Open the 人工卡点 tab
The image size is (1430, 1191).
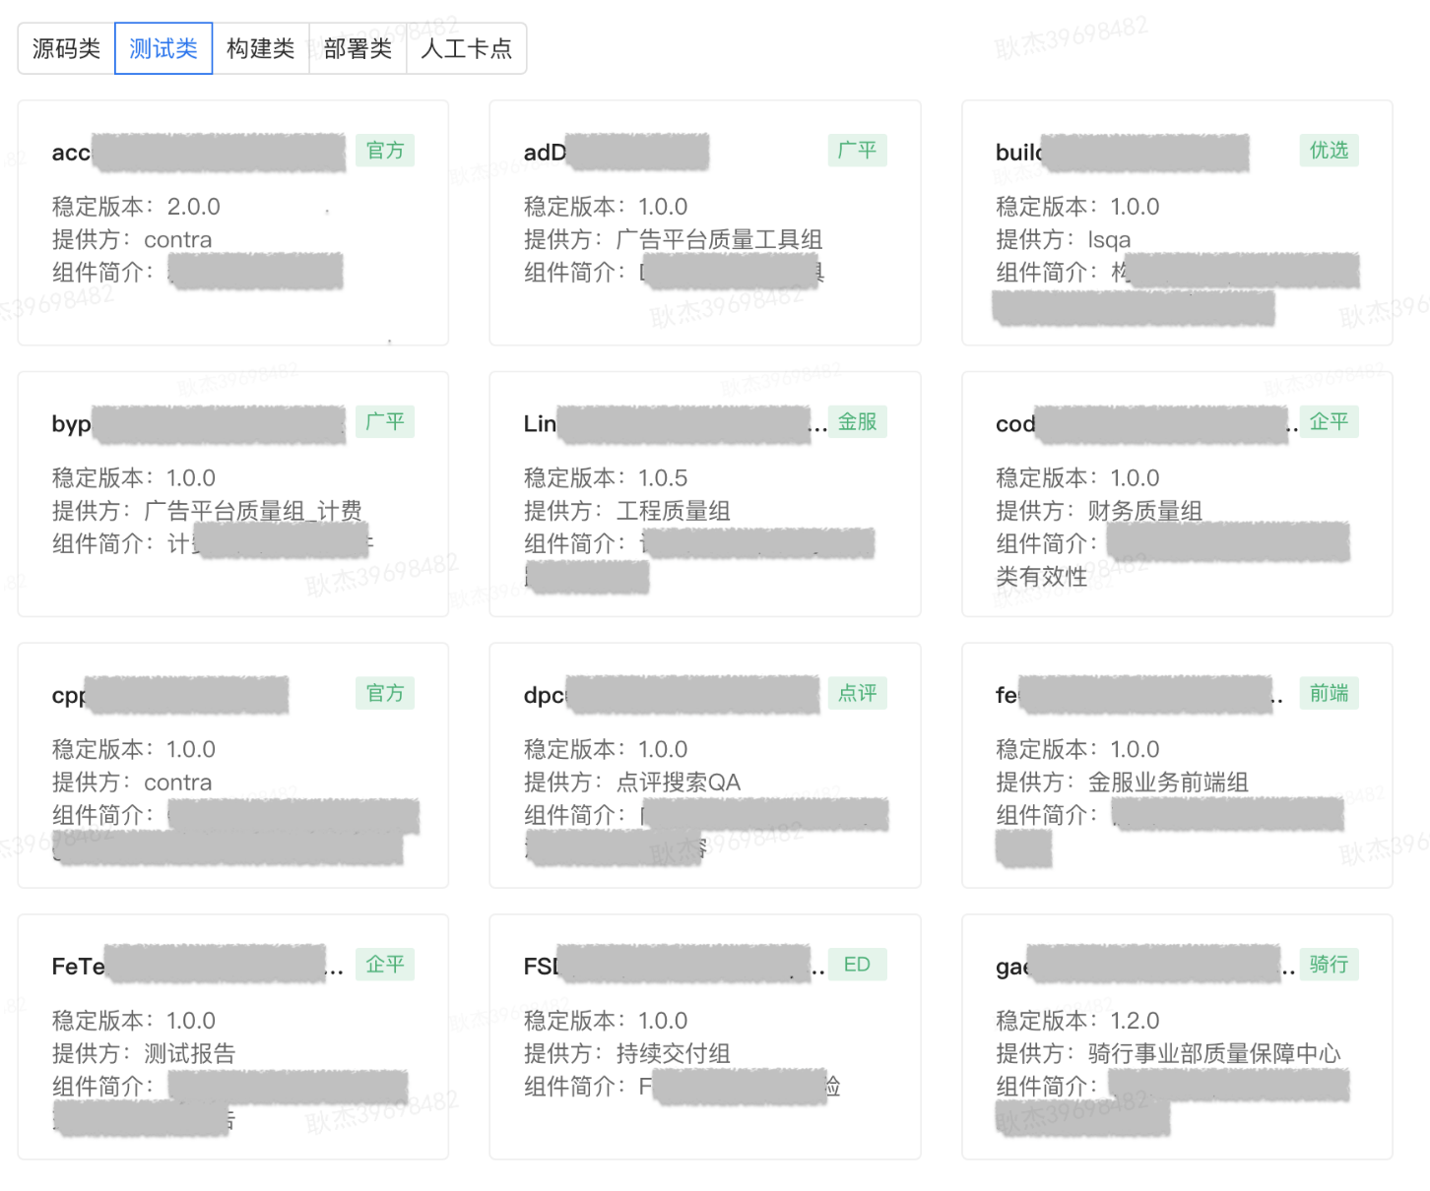(467, 47)
